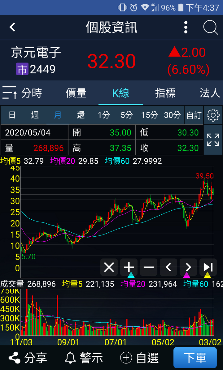The width and height of the screenshot is (223, 370).
Task: Select 還 adjusted-price period
Action: click(x=81, y=115)
